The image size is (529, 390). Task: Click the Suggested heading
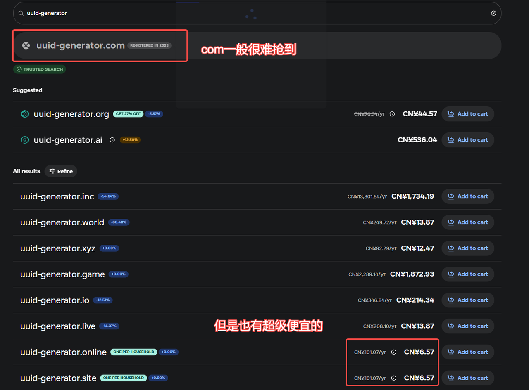click(28, 90)
